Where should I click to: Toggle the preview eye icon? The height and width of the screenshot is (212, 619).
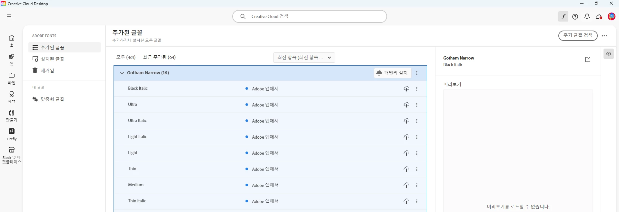coord(609,54)
